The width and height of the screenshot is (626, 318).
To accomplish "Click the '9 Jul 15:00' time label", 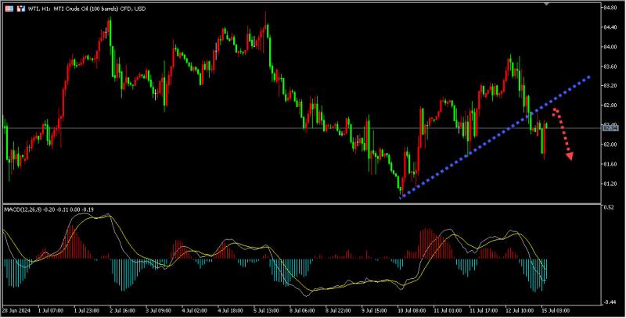I will point(374,310).
